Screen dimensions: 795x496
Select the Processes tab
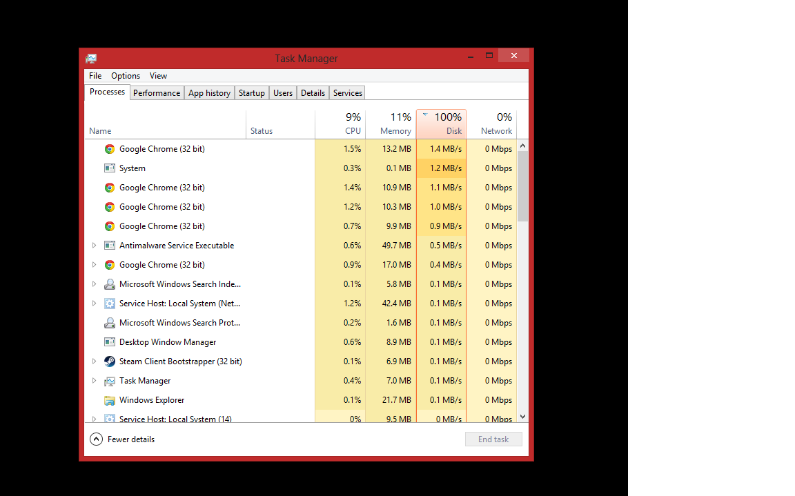point(107,92)
